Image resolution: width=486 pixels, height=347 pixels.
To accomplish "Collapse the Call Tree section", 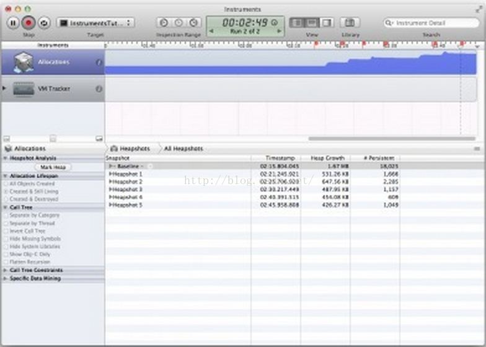I will (5, 207).
